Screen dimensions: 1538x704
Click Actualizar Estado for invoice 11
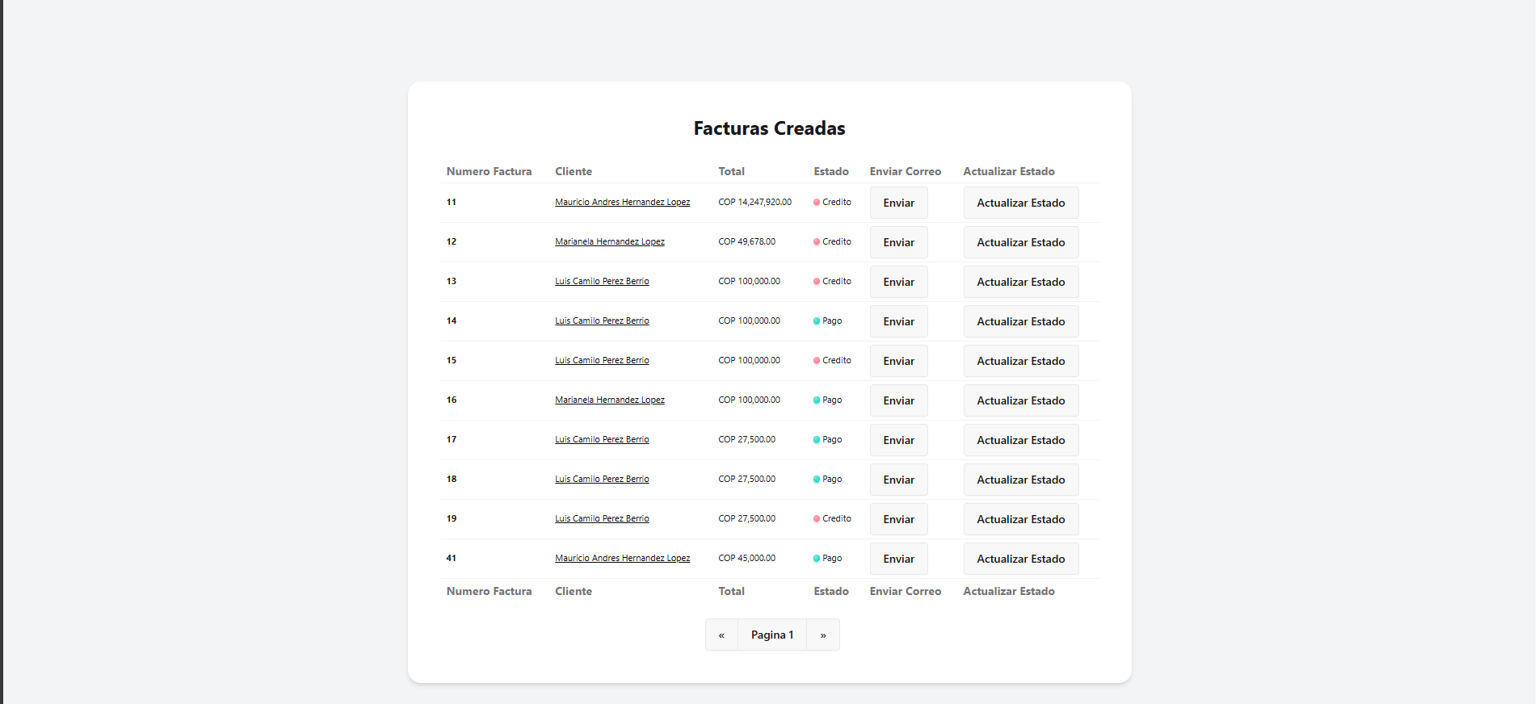tap(1020, 203)
